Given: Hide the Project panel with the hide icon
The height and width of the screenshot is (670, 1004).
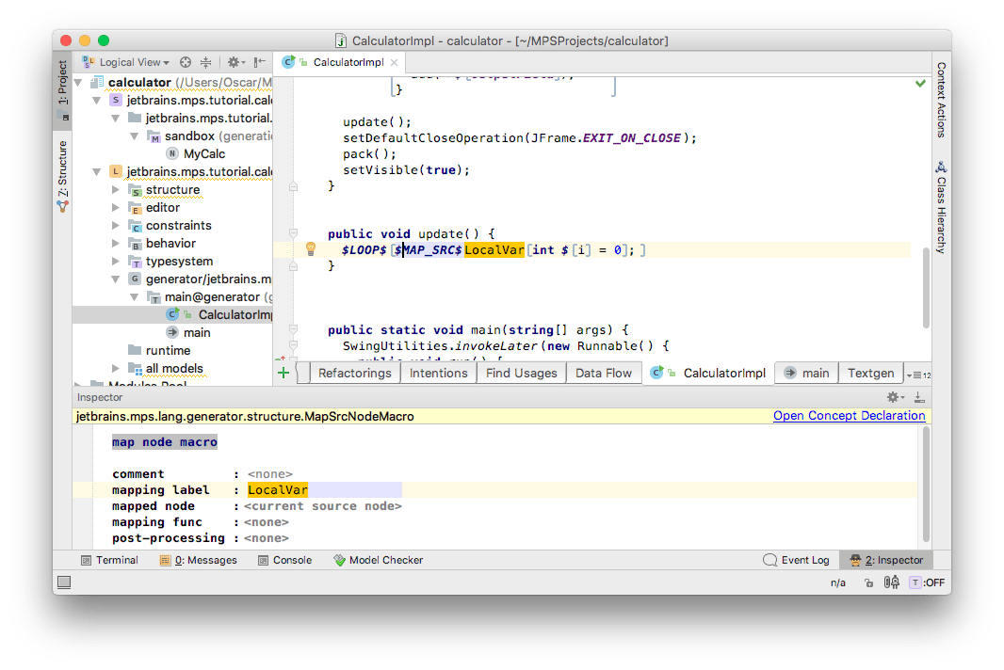Looking at the screenshot, I should tap(261, 62).
